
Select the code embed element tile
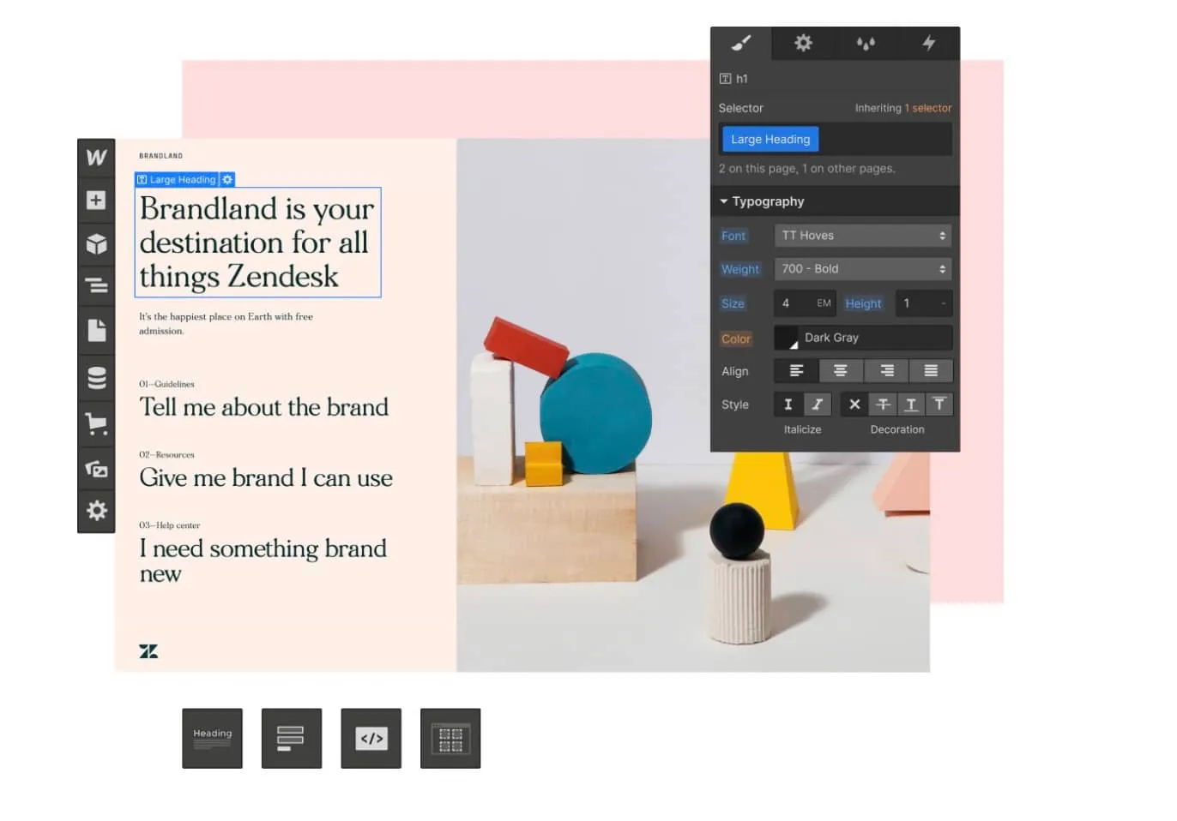371,738
